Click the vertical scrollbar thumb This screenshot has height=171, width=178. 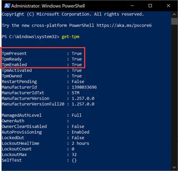click(x=174, y=21)
